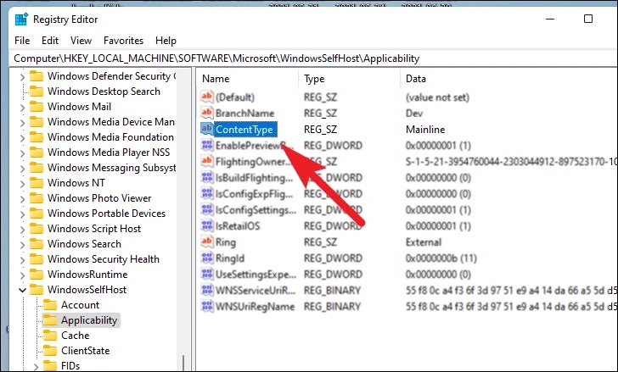This screenshot has height=372, width=618.
Task: Maximize the Registry Editor window
Action: coord(588,19)
